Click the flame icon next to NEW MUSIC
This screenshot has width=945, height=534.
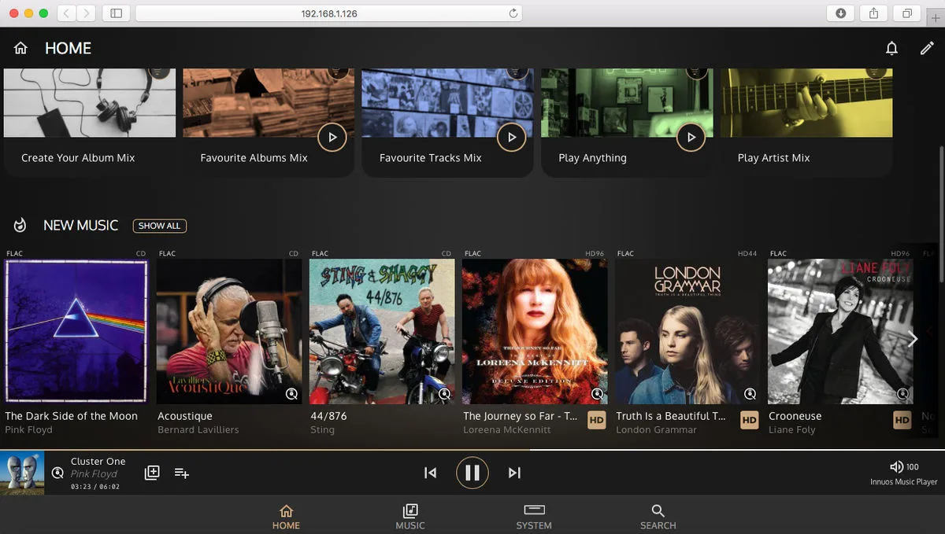click(20, 226)
